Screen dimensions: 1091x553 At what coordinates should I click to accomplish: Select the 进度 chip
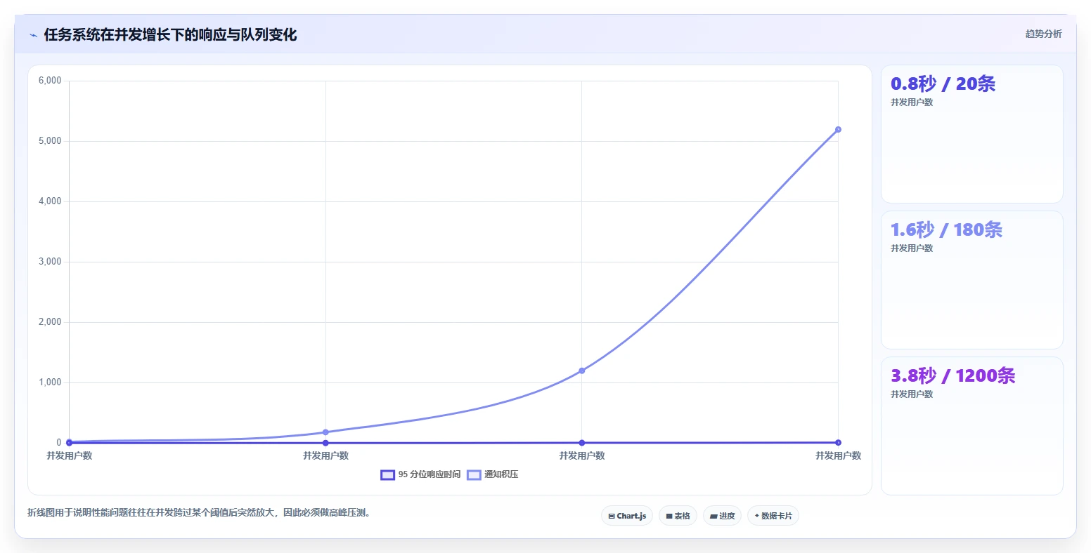click(x=722, y=516)
